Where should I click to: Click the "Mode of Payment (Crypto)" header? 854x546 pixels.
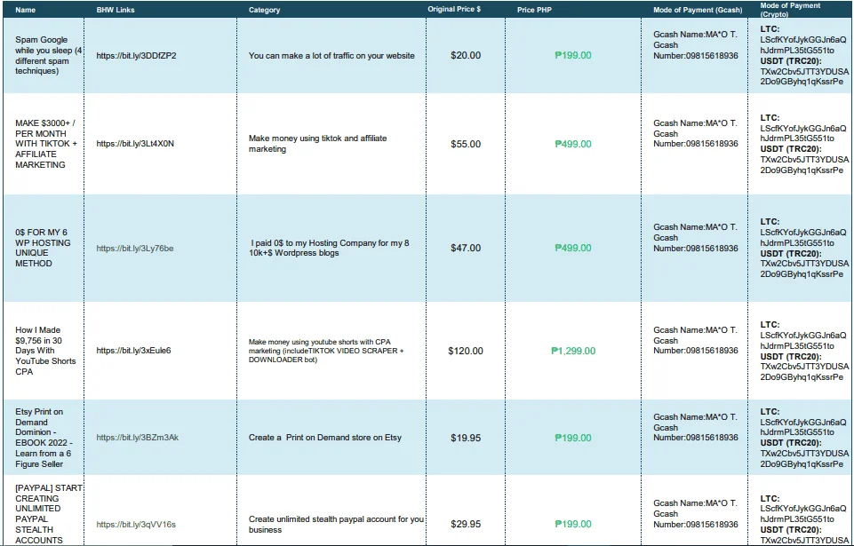(790, 10)
